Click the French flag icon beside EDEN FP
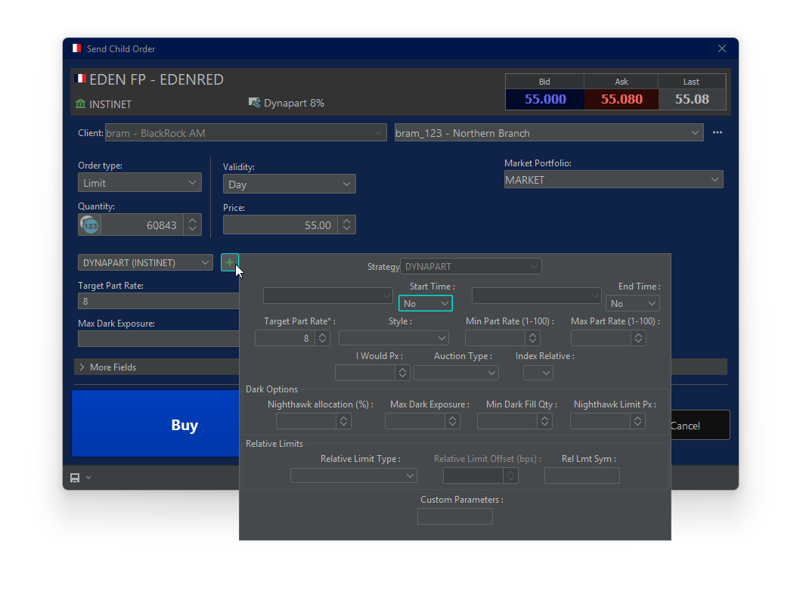This screenshot has width=809, height=601. point(80,79)
